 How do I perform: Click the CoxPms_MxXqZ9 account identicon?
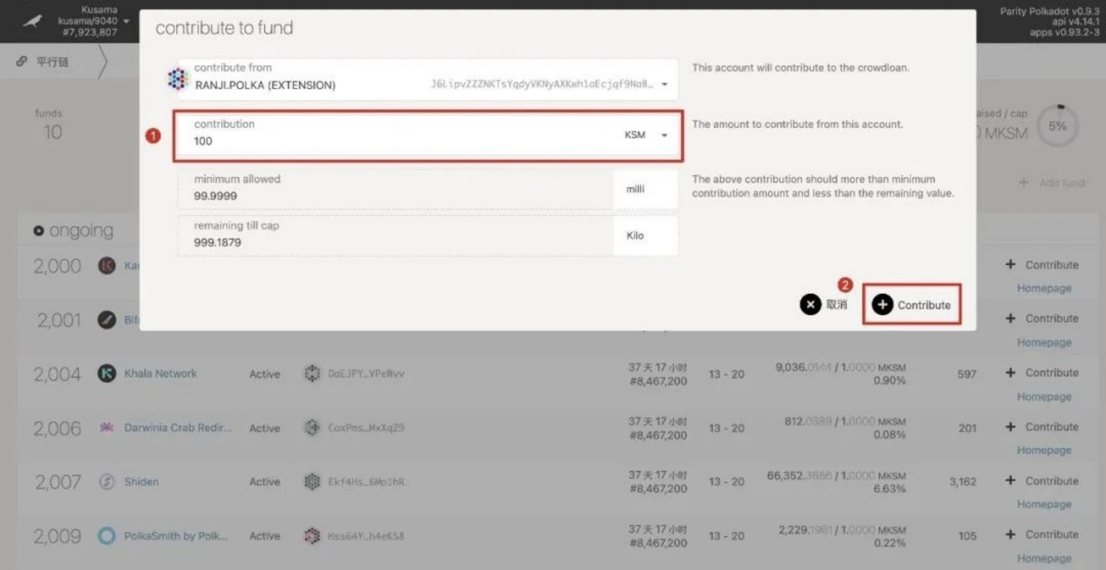(312, 427)
